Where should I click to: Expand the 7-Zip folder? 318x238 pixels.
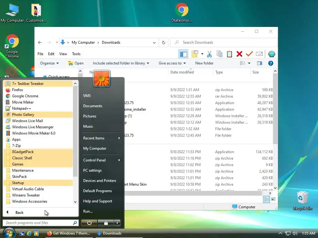[x=38, y=146]
